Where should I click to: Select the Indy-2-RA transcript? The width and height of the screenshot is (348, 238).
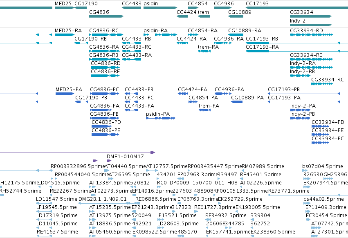[x=311, y=67]
